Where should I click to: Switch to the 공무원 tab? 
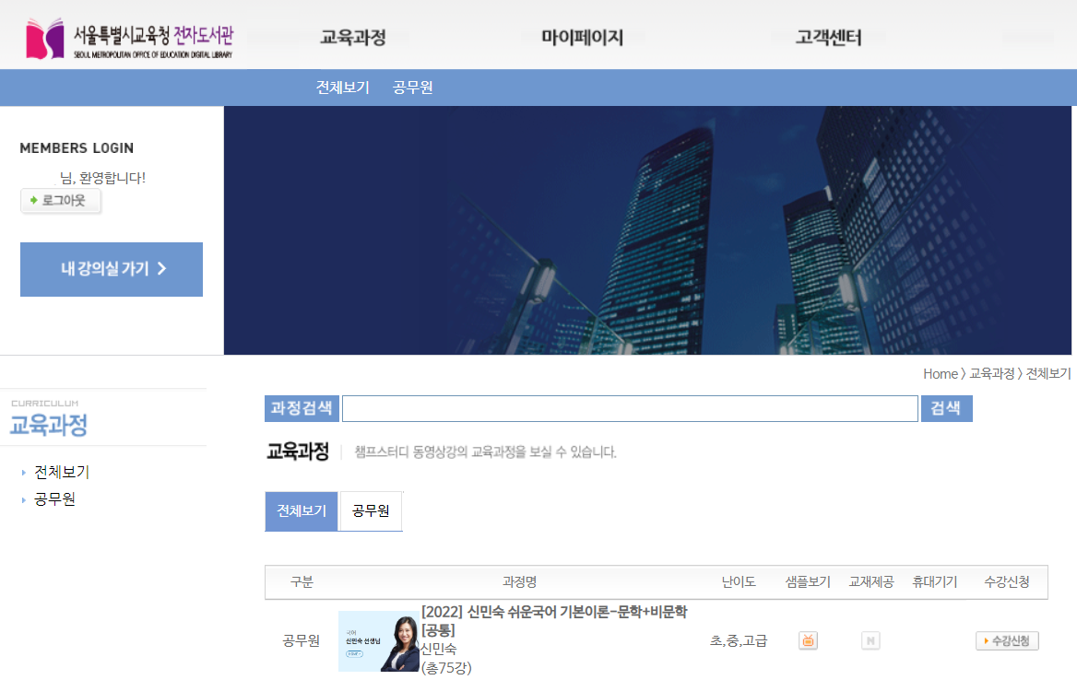coord(370,510)
